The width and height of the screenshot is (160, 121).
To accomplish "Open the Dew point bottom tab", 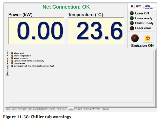I will [x=78, y=109].
